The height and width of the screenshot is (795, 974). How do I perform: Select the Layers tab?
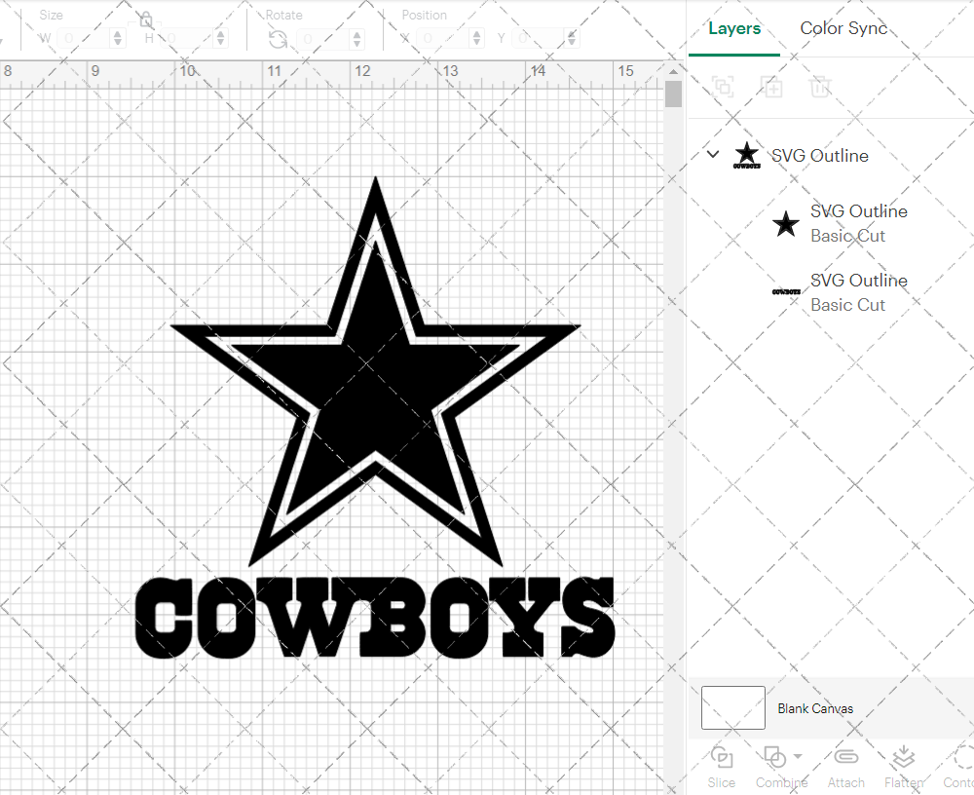coord(734,28)
